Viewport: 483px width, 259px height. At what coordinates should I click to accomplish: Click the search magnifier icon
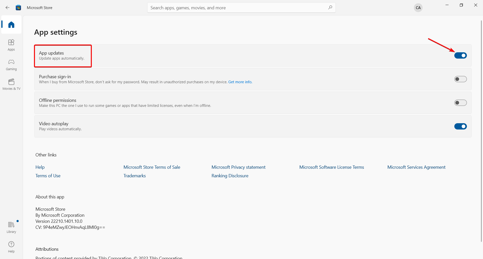330,8
